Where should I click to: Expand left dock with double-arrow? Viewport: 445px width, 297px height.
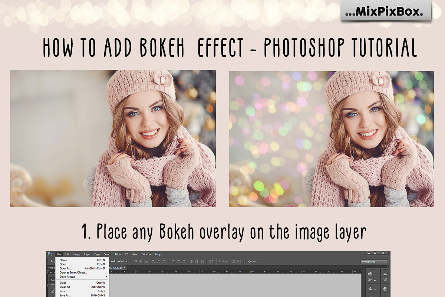(x=379, y=267)
